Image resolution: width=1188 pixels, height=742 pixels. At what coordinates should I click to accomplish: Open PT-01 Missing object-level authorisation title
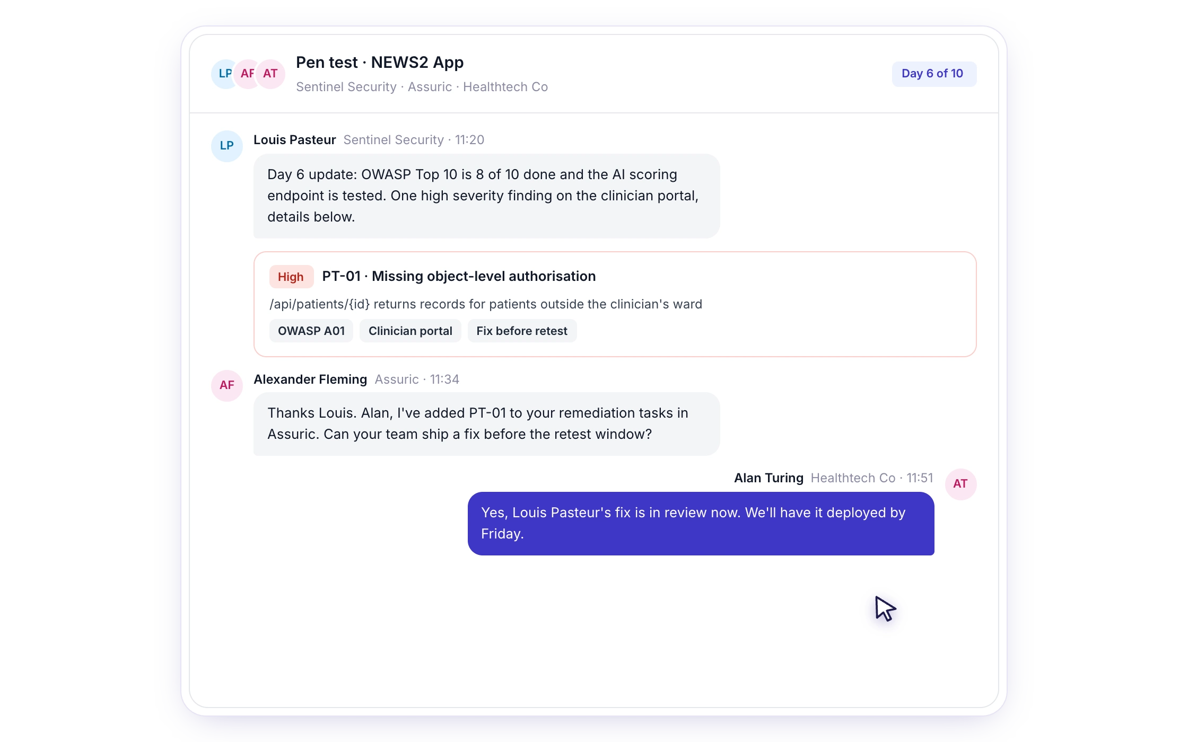(x=459, y=276)
